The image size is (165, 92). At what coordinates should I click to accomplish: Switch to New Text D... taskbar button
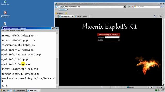click(x=34, y=90)
